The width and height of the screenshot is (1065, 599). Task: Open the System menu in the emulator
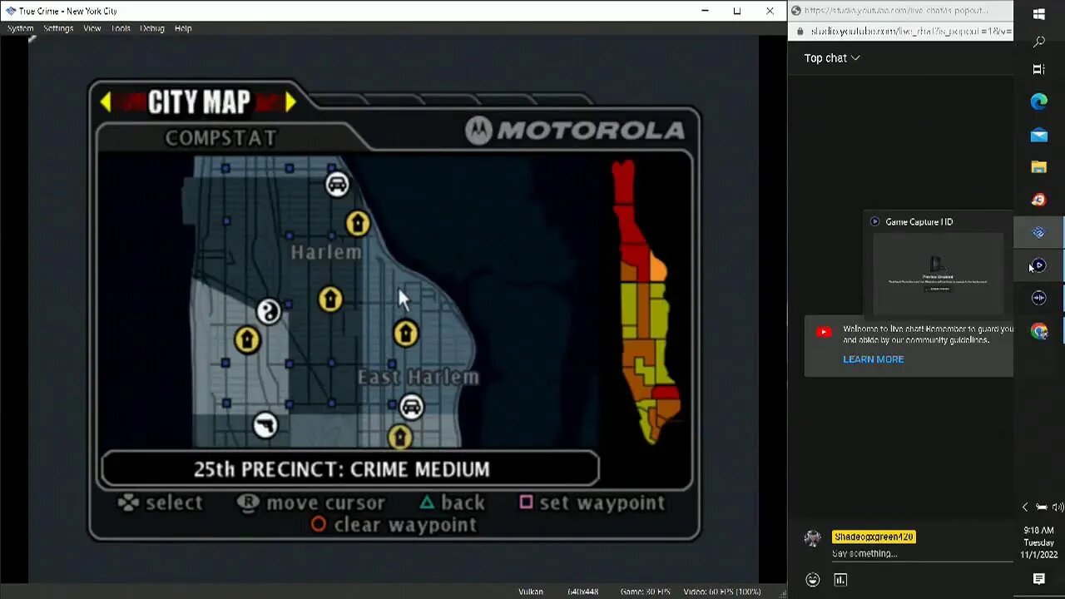coord(21,28)
